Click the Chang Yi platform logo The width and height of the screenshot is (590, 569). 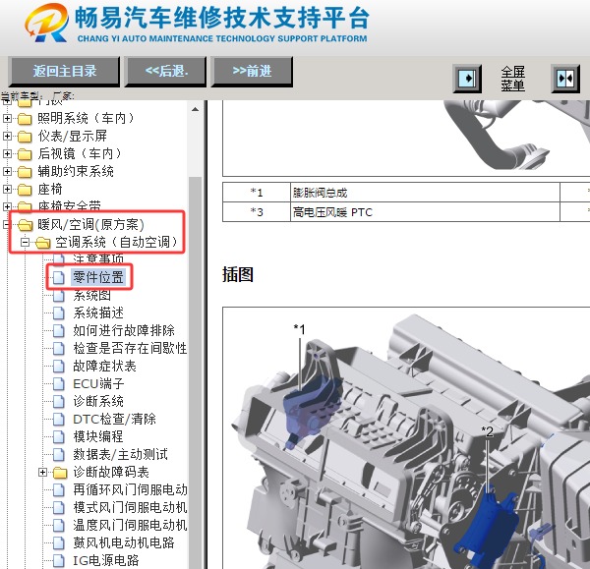(x=47, y=23)
